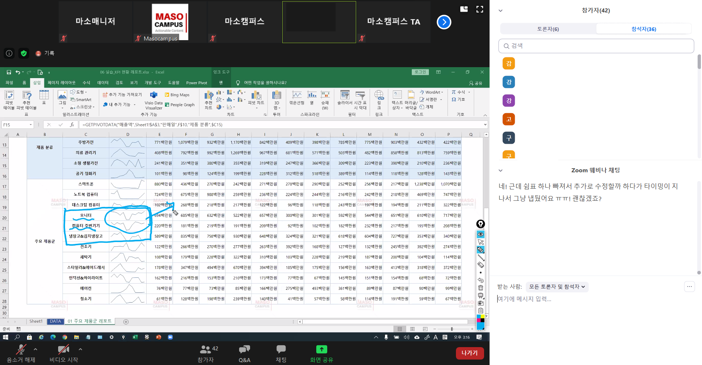This screenshot has width=702, height=365.
Task: Open chat more options ellipsis button
Action: (x=689, y=287)
